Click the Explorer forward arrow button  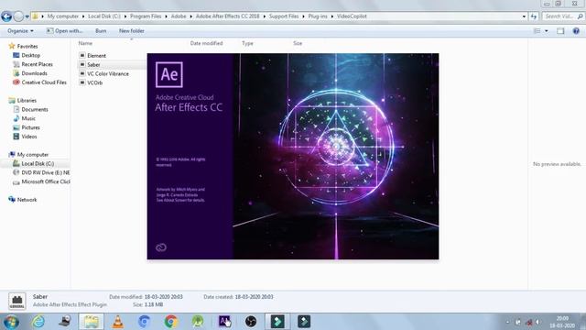(x=18, y=16)
